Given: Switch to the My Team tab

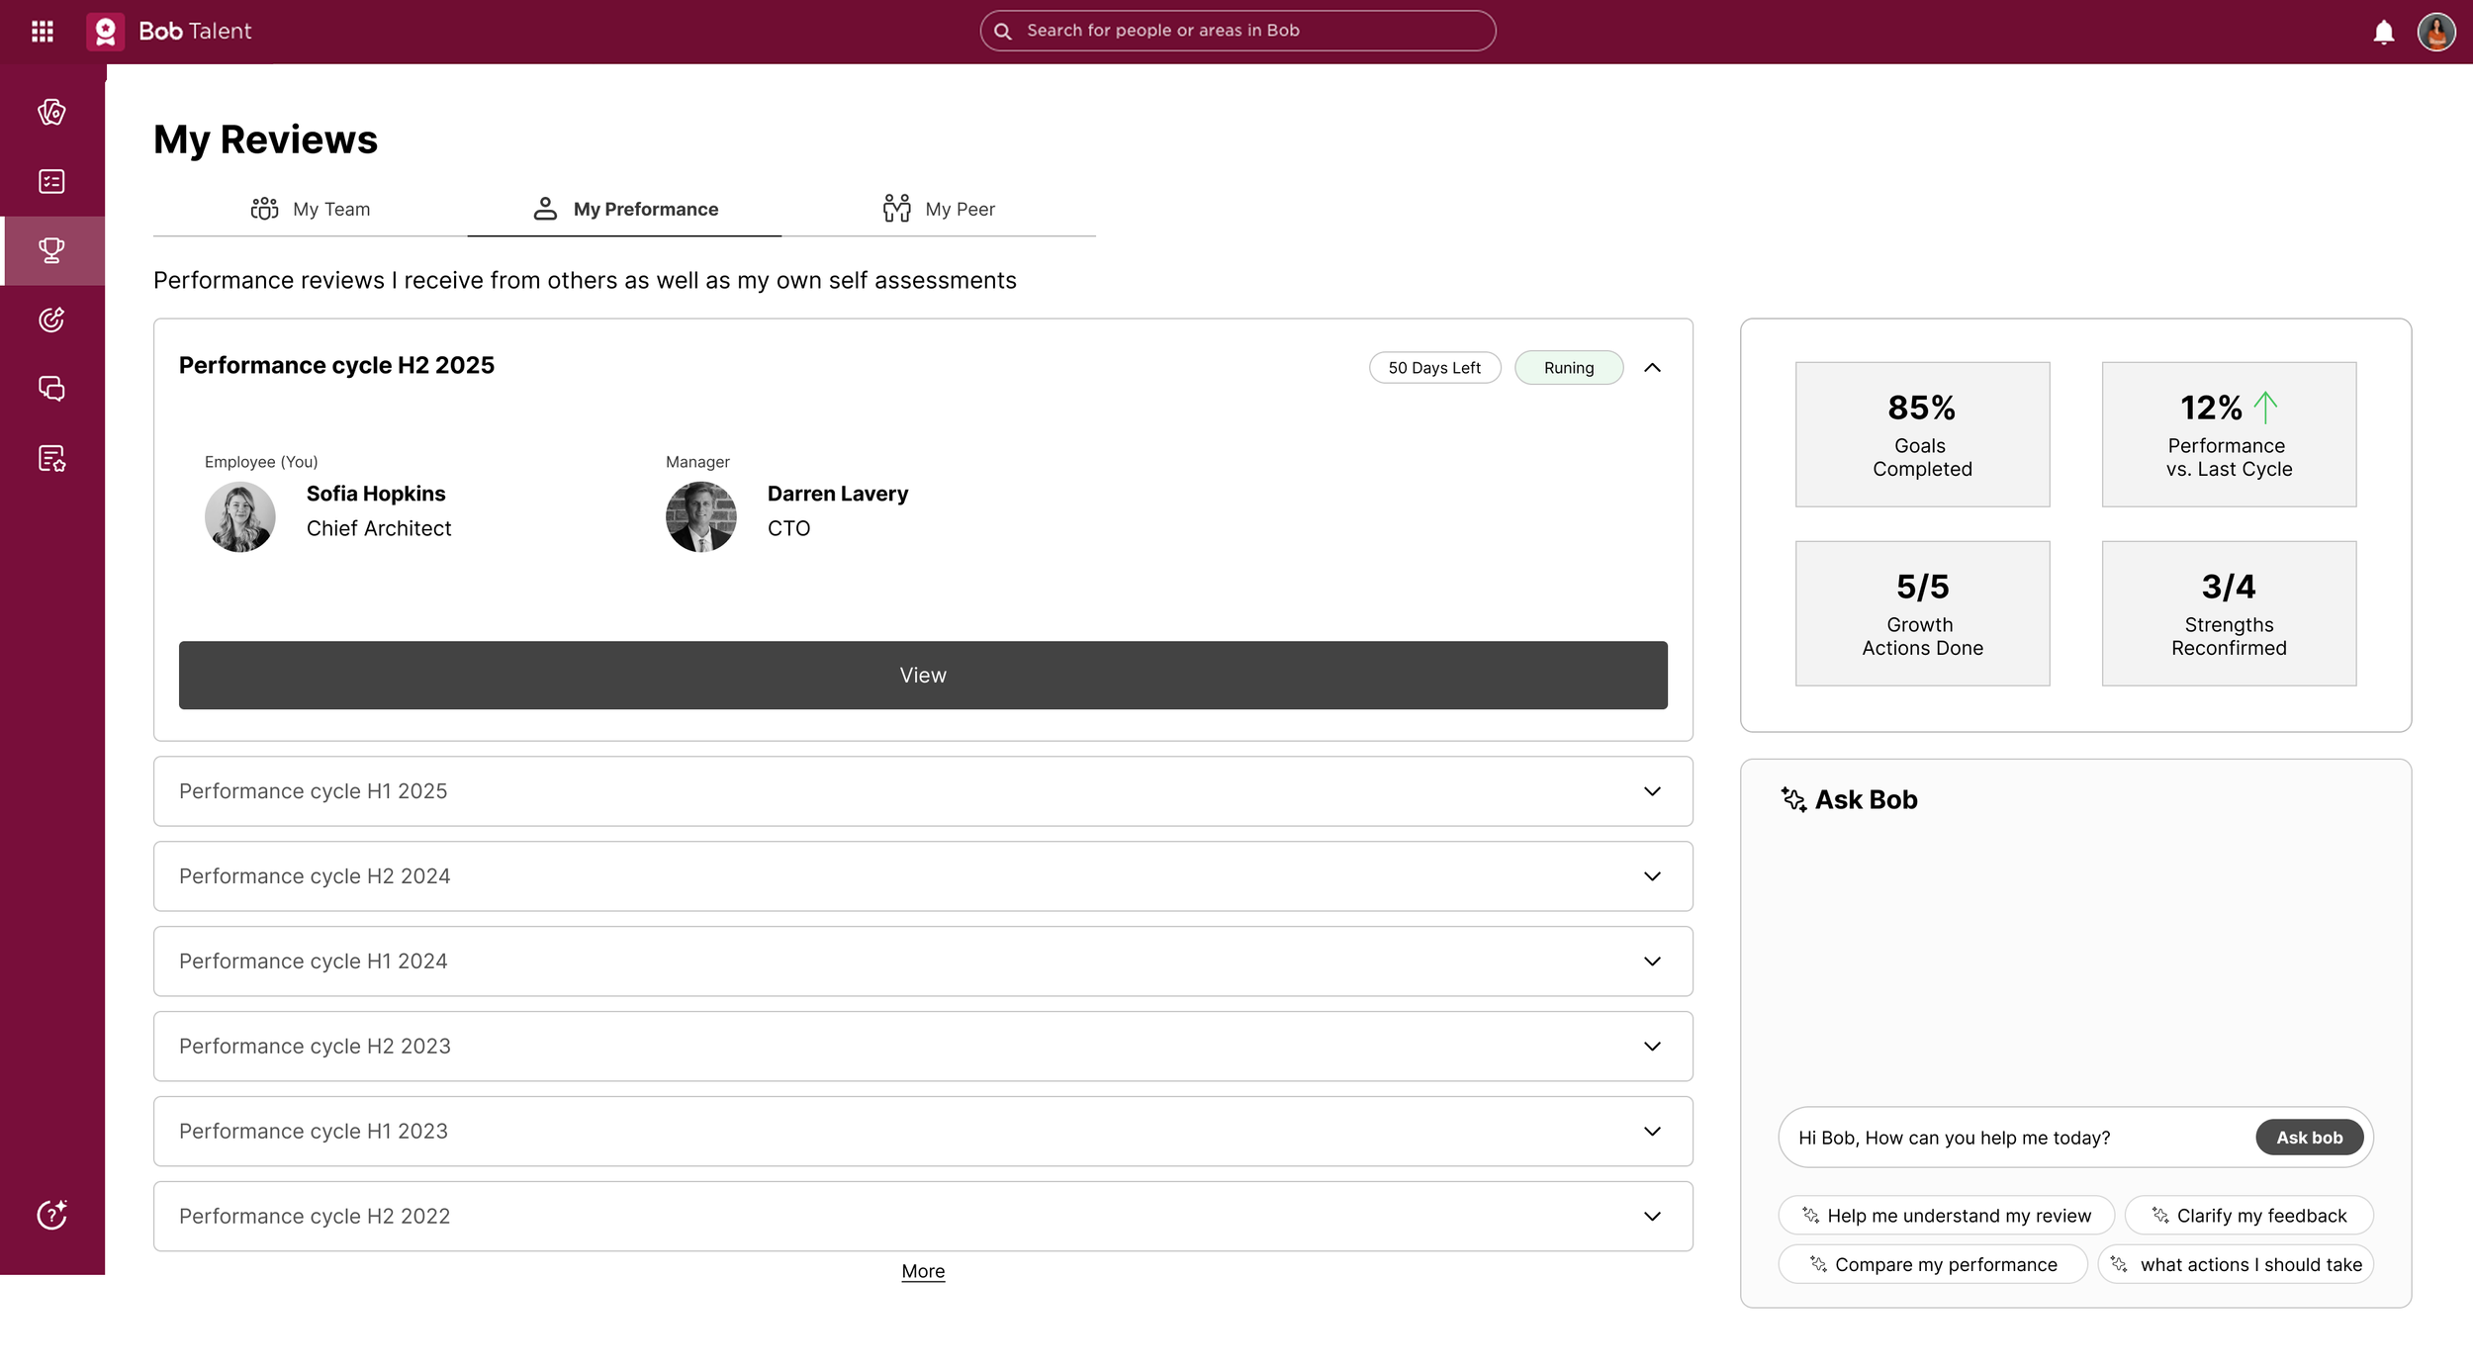Looking at the screenshot, I should coord(311,209).
